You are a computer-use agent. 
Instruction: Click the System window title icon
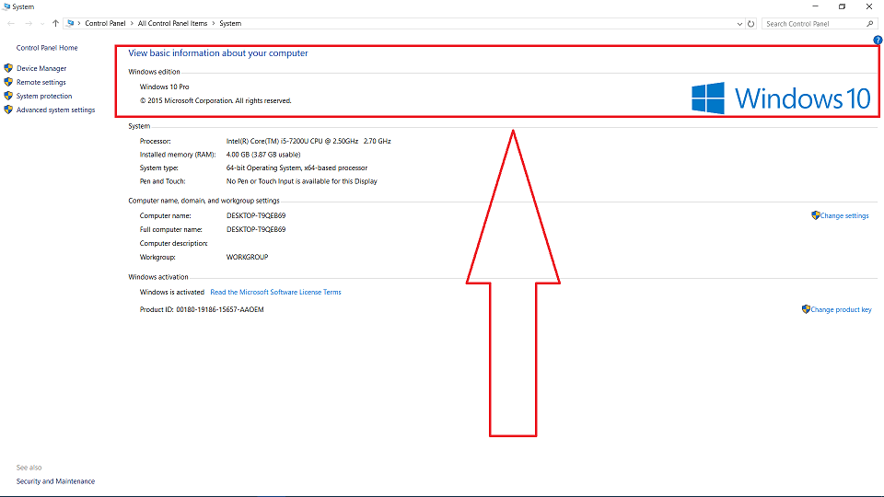(6, 6)
